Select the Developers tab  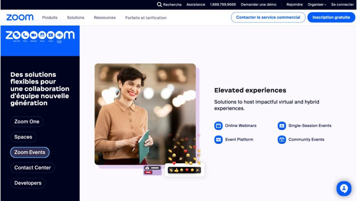click(x=28, y=183)
